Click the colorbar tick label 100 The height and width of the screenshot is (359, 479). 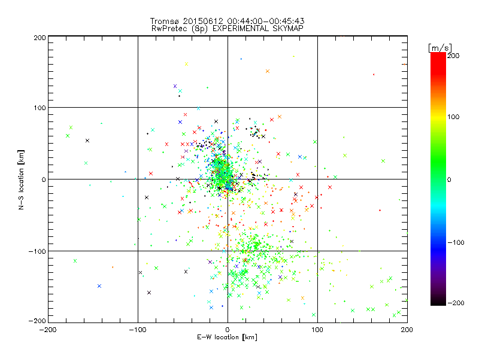tap(453, 117)
